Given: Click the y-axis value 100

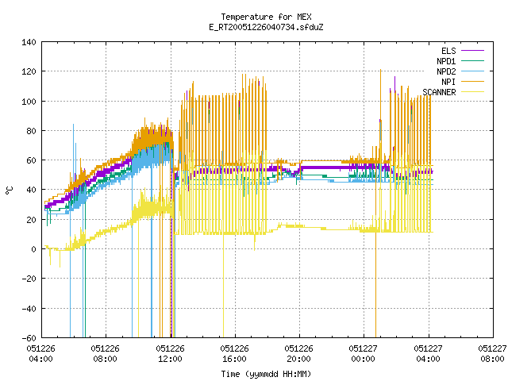Looking at the screenshot, I should tap(29, 102).
